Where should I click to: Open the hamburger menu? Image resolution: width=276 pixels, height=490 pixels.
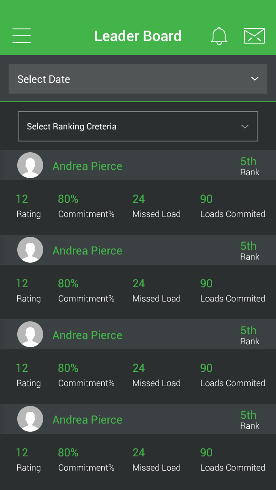22,36
